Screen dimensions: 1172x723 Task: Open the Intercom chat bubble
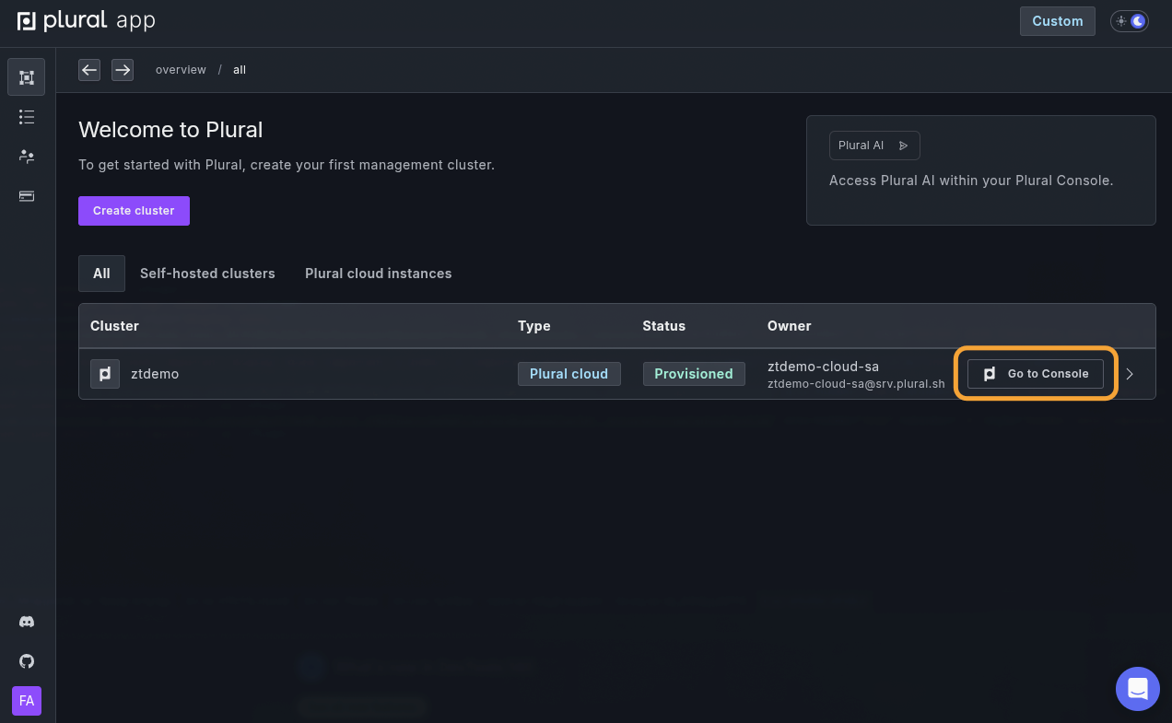coord(1137,688)
